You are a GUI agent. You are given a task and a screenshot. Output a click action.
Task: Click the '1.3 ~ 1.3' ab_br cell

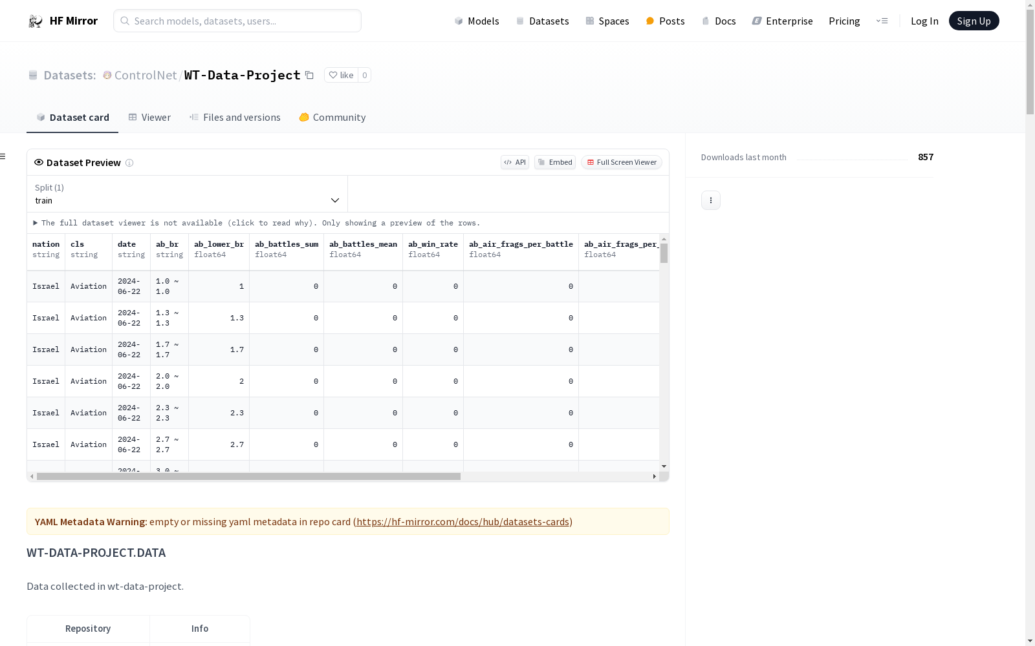pos(169,318)
